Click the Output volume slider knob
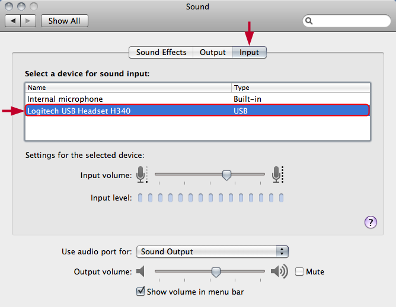 (216, 272)
